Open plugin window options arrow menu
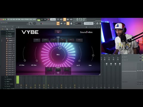This screenshot has width=143, height=107. coord(17,27)
